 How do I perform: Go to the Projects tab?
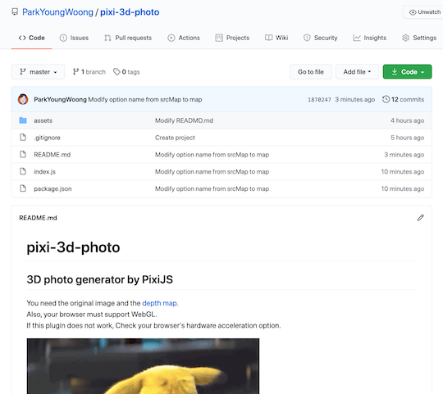pyautogui.click(x=232, y=38)
